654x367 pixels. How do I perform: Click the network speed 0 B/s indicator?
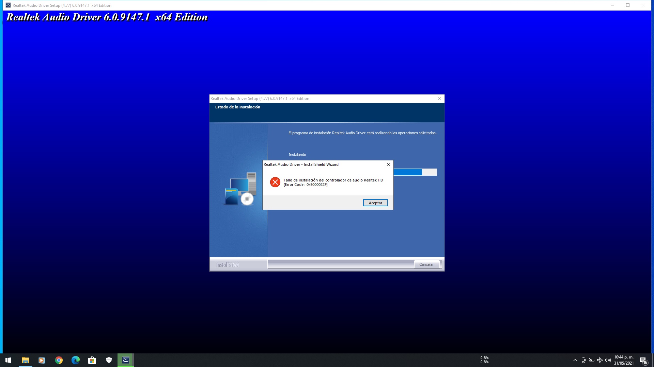point(484,360)
